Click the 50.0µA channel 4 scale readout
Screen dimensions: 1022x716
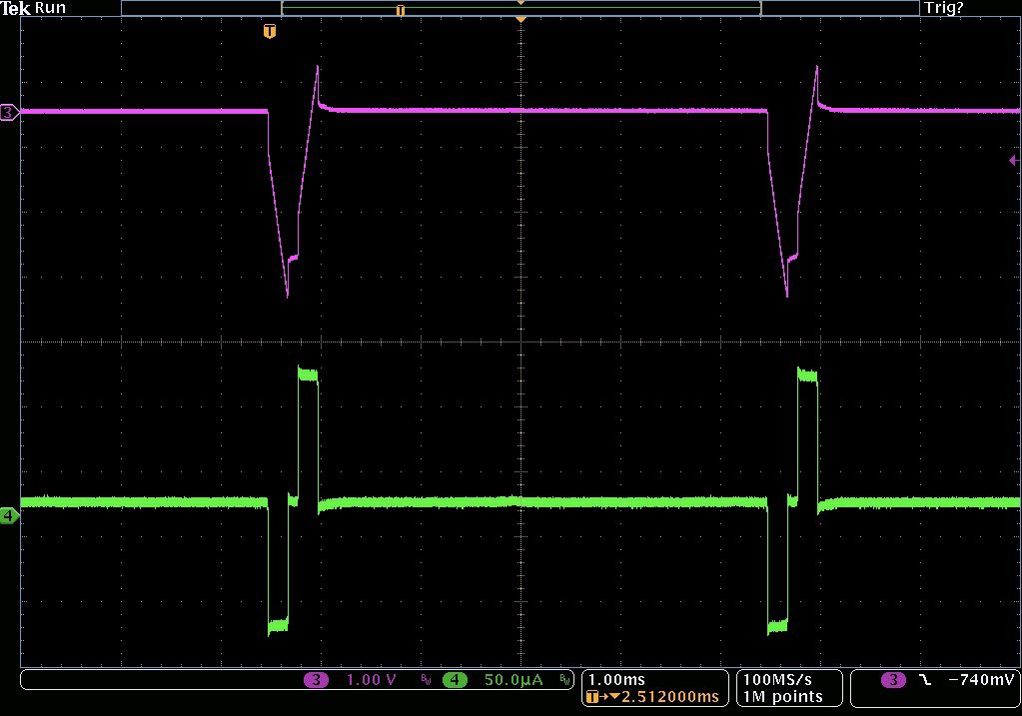click(x=513, y=680)
